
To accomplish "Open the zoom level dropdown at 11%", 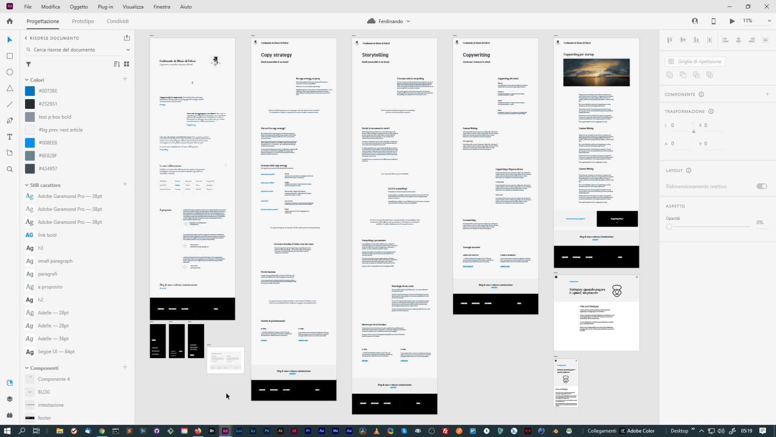I will click(770, 21).
